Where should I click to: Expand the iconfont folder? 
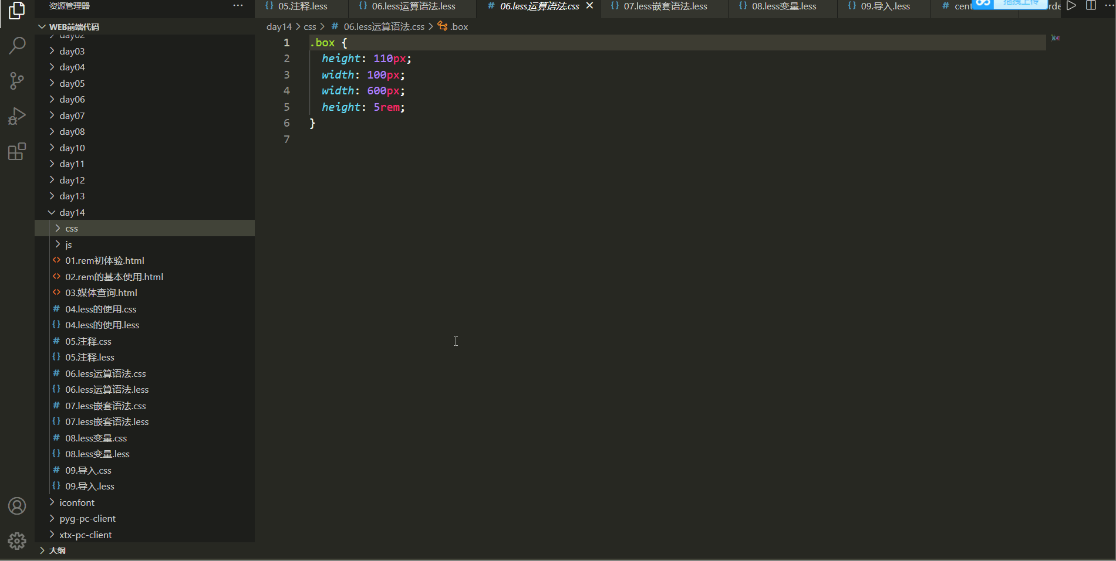click(144, 502)
